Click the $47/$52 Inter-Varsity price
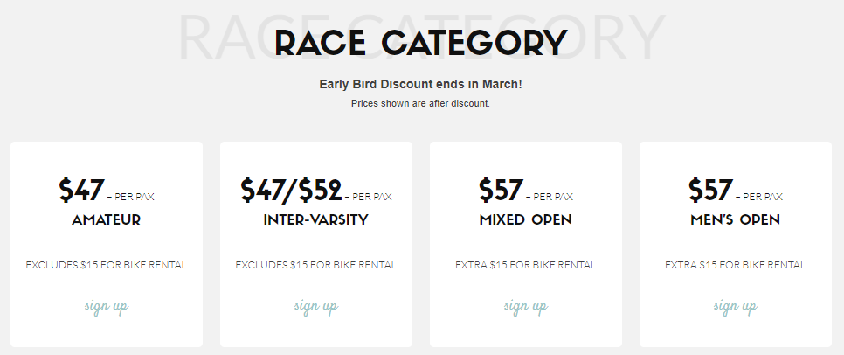844x355 pixels. (x=291, y=190)
